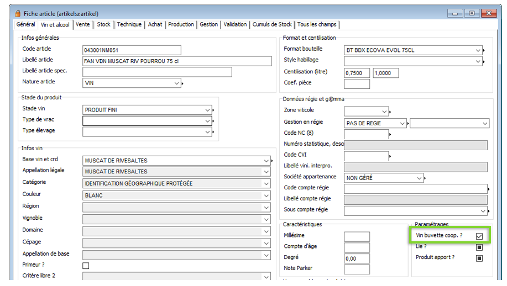The height and width of the screenshot is (286, 507).
Task: Click the arrow marker beside Zone viticole
Action: (390, 112)
